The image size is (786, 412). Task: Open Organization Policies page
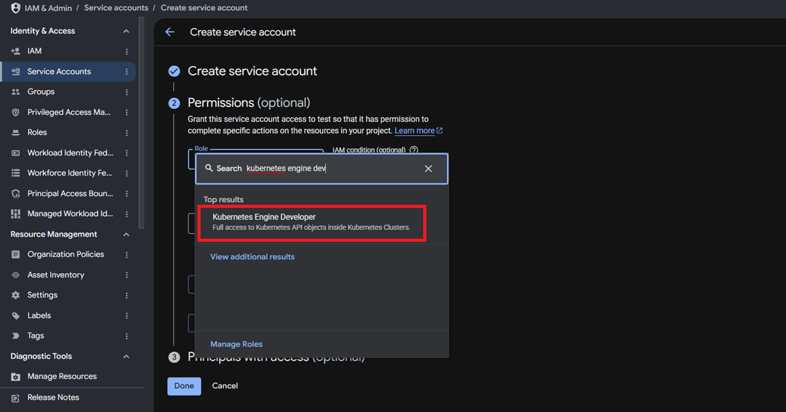pyautogui.click(x=66, y=254)
